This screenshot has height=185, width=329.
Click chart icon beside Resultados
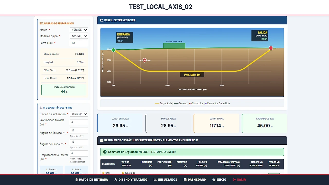pyautogui.click(x=155, y=180)
